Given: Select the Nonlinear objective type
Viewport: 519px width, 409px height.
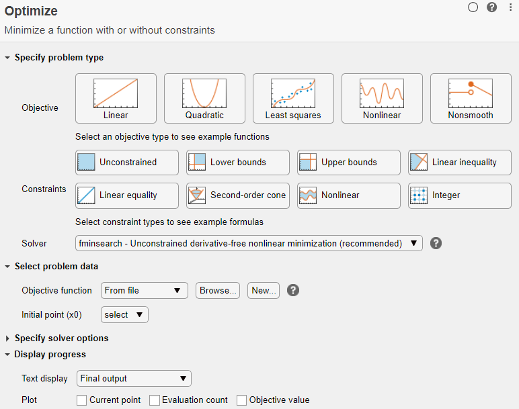Looking at the screenshot, I should tap(382, 98).
